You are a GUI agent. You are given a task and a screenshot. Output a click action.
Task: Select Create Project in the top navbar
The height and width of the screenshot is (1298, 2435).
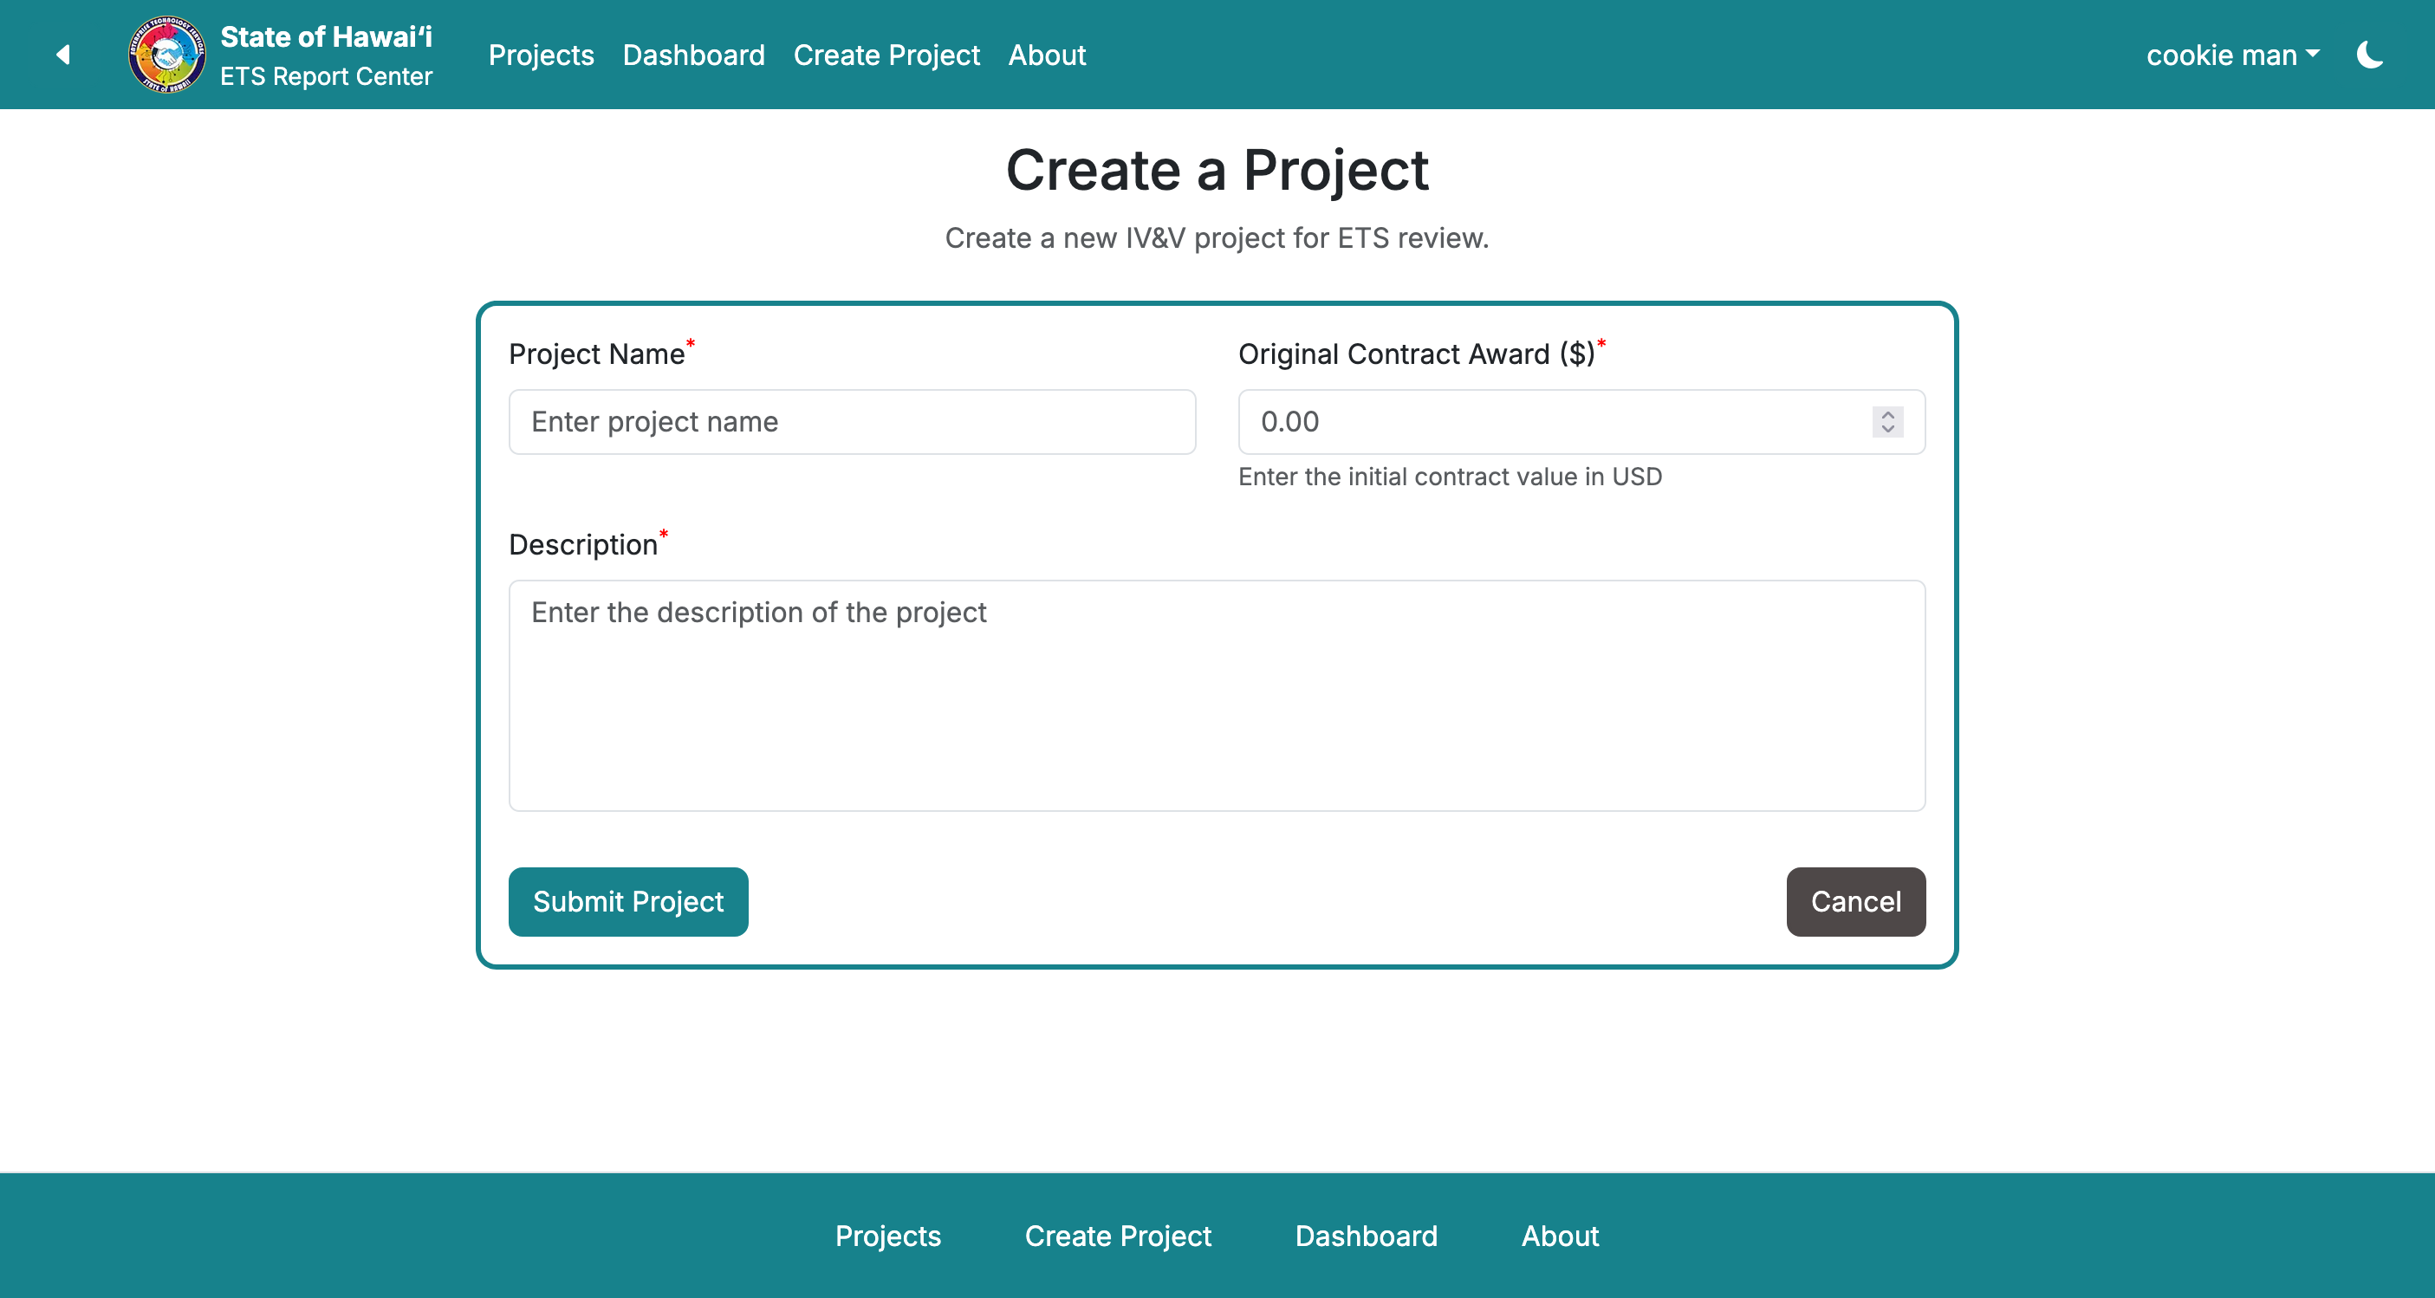coord(886,55)
